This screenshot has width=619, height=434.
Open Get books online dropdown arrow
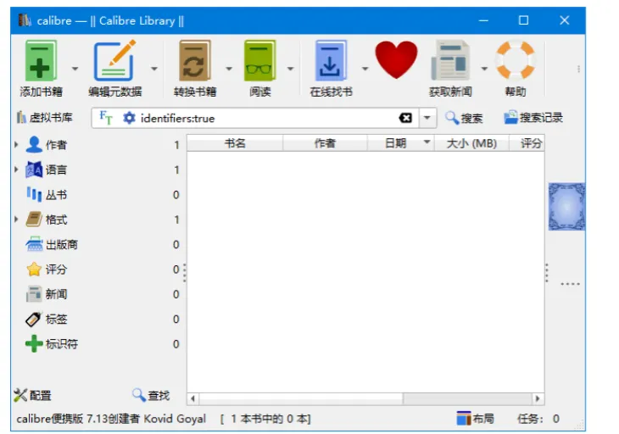[x=365, y=69]
